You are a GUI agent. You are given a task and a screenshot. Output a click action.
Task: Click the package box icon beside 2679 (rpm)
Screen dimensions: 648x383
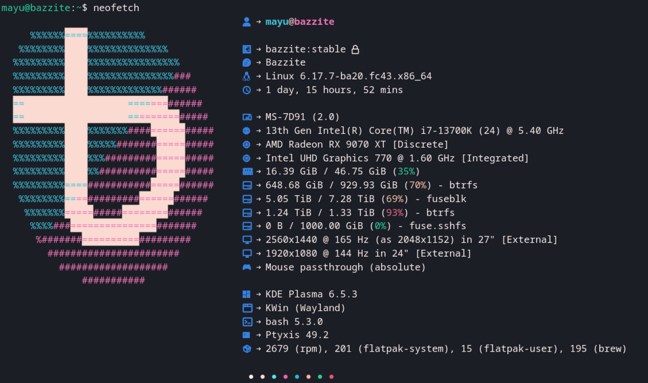pyautogui.click(x=247, y=349)
